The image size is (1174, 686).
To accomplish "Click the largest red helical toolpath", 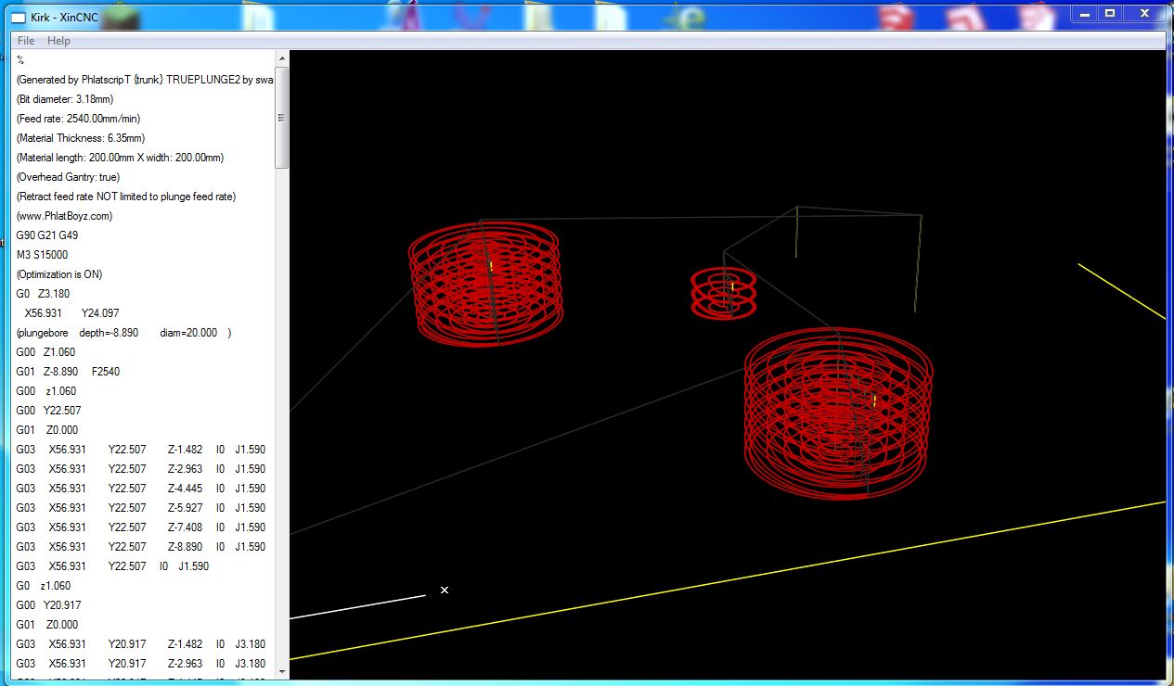I will pyautogui.click(x=838, y=413).
